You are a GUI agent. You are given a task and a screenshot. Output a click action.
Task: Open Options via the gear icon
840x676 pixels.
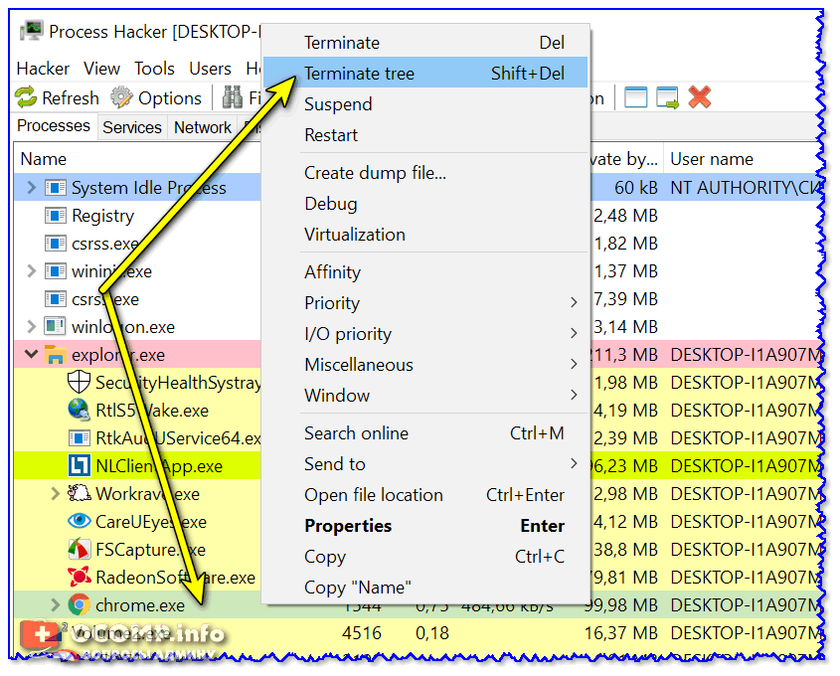tap(121, 97)
